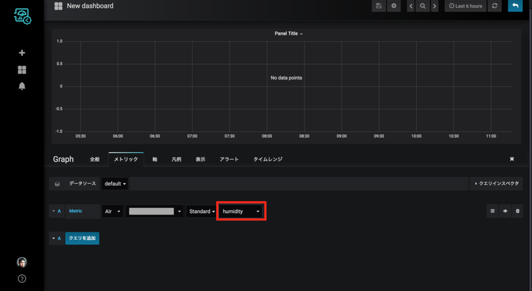Open the default data source dropdown
Viewport: 532px width, 291px height.
pyautogui.click(x=115, y=184)
